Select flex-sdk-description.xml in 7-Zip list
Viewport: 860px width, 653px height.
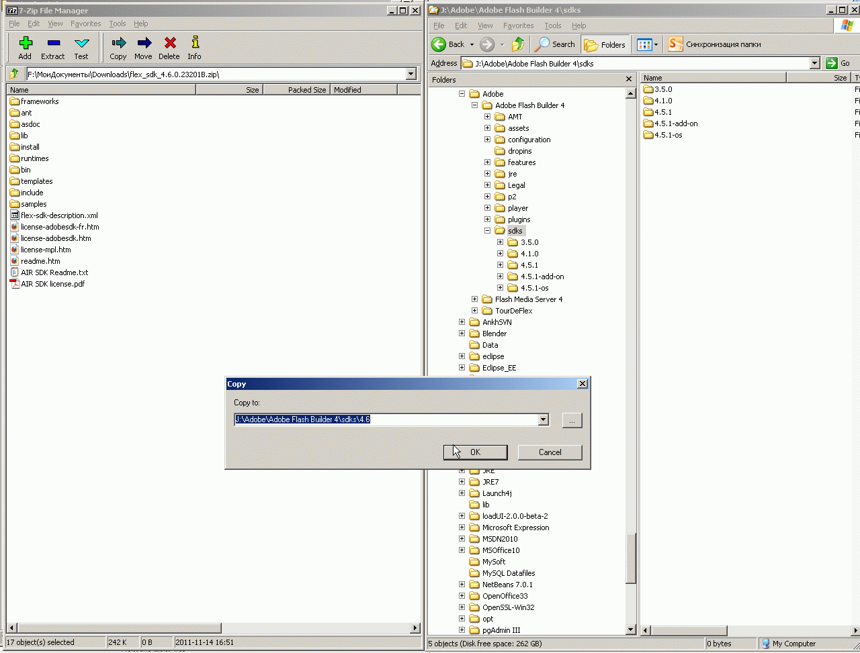click(x=54, y=215)
